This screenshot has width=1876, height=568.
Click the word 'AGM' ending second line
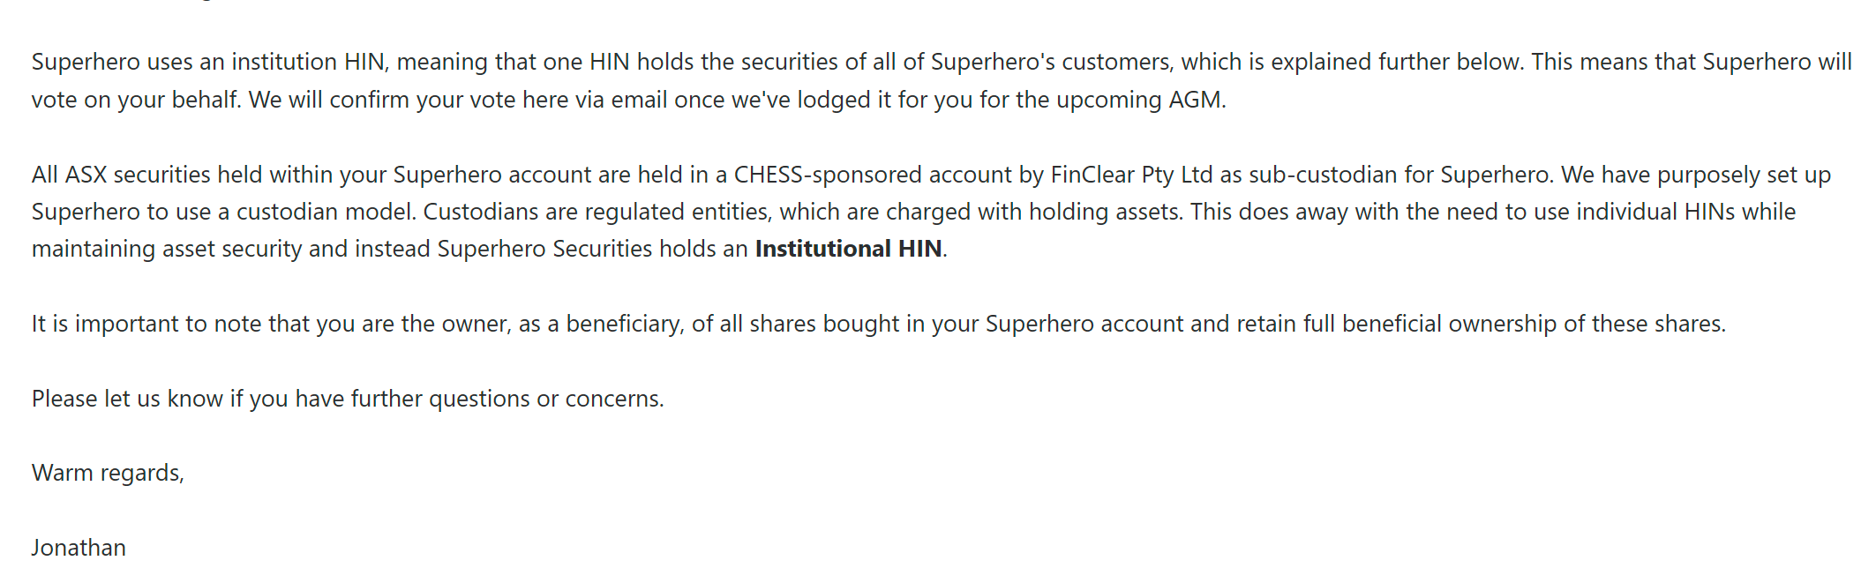point(1195,100)
